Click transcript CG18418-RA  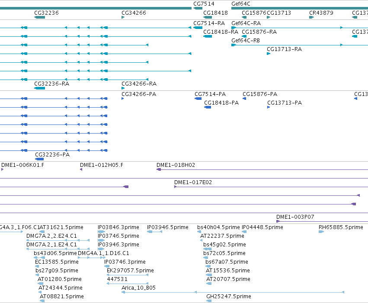[221, 32]
